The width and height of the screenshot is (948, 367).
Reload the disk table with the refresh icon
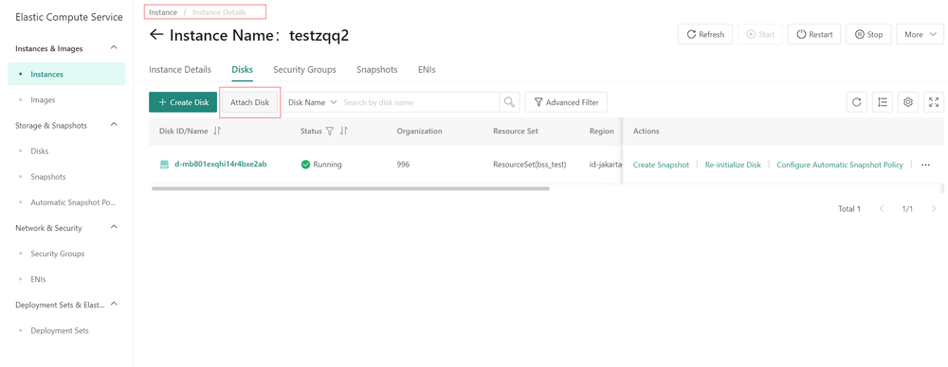857,102
